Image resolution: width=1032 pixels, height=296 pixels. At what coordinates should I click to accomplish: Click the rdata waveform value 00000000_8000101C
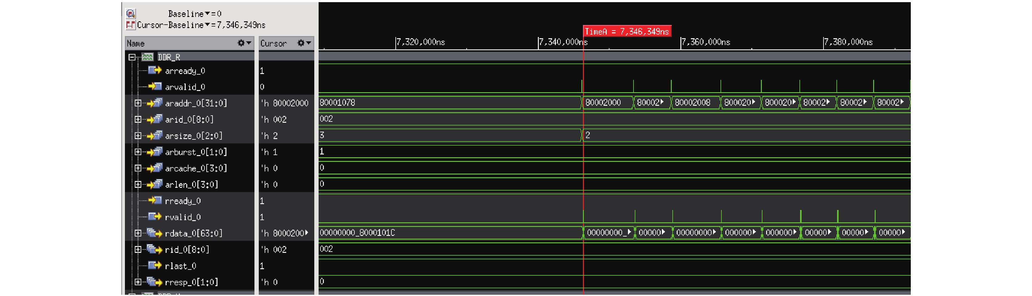pos(357,233)
